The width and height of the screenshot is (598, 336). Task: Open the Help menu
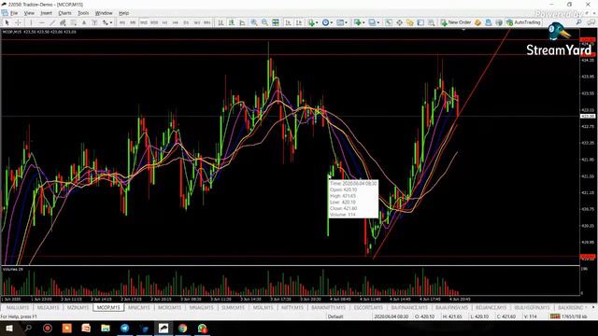point(123,13)
